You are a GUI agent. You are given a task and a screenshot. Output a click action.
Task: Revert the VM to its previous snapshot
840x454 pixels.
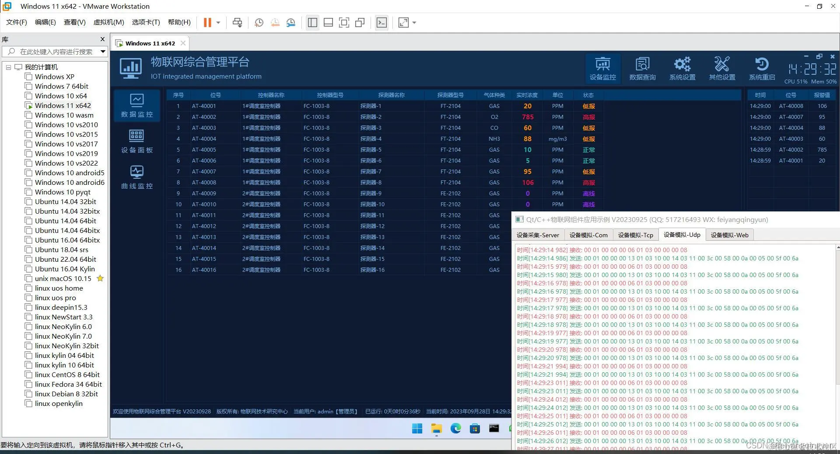(x=275, y=23)
